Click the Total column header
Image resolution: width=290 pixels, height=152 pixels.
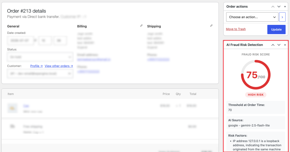tap(193, 94)
